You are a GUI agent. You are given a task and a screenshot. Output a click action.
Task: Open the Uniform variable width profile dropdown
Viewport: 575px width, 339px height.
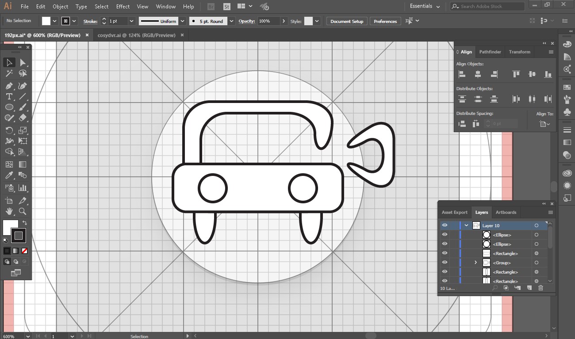tap(181, 21)
